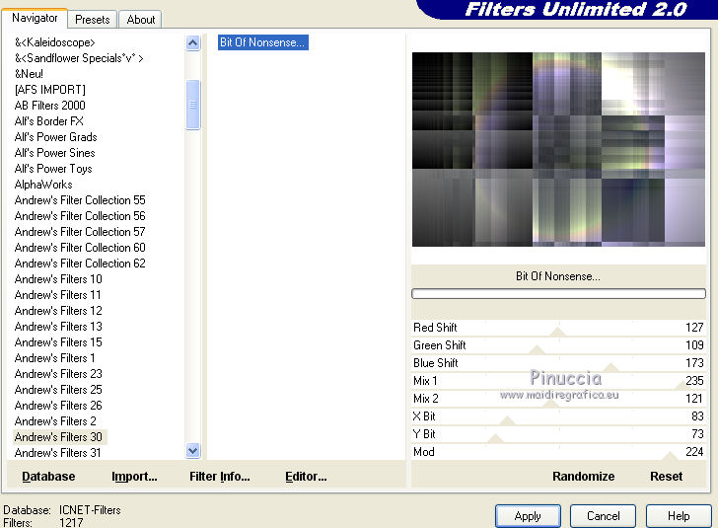
Task: Open the About tab
Action: [x=141, y=20]
